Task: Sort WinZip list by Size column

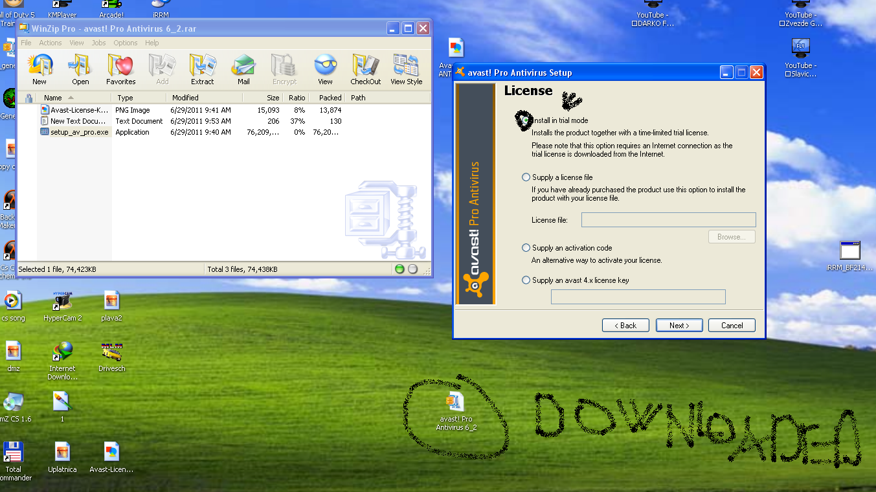Action: [x=263, y=98]
